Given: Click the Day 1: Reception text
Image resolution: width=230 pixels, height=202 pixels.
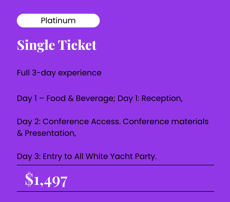Looking at the screenshot, I should (150, 99).
